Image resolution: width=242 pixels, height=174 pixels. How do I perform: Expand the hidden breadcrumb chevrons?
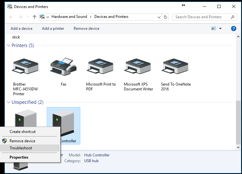(48, 17)
